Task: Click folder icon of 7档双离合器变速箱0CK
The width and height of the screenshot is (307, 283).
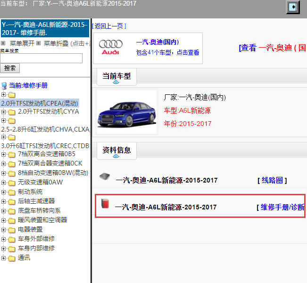Action: 12,164
